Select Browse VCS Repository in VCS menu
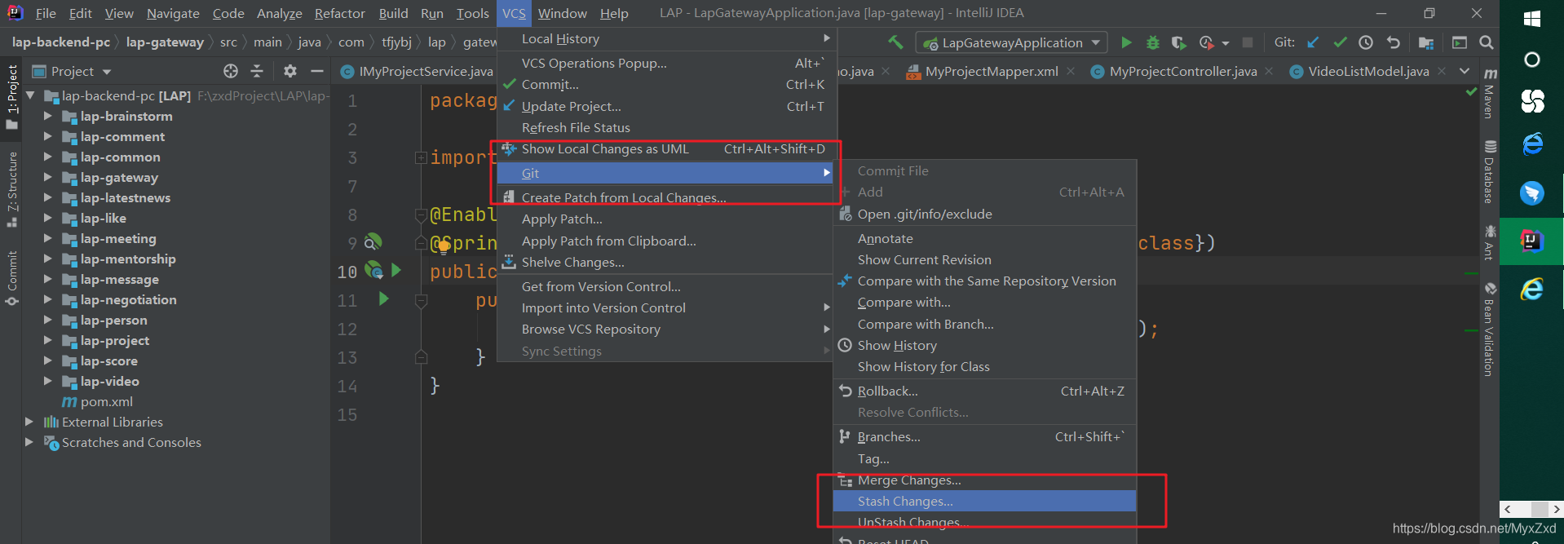Image resolution: width=1564 pixels, height=544 pixels. pos(667,329)
